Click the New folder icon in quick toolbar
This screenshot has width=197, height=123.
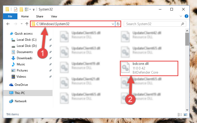21,9
